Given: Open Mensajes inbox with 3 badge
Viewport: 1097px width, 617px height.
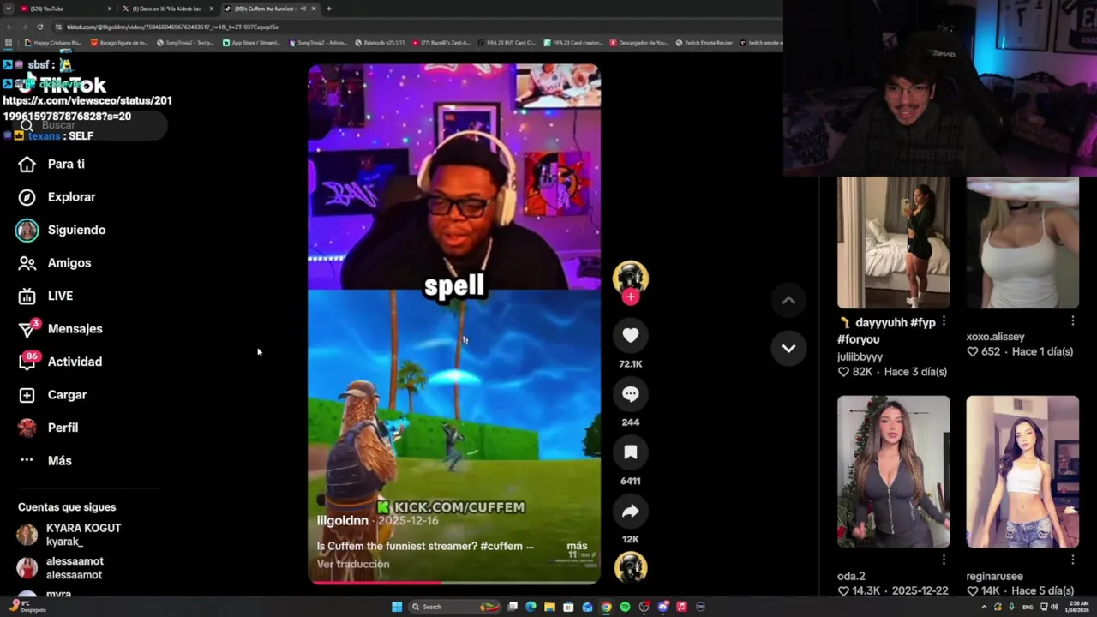Looking at the screenshot, I should pos(60,328).
